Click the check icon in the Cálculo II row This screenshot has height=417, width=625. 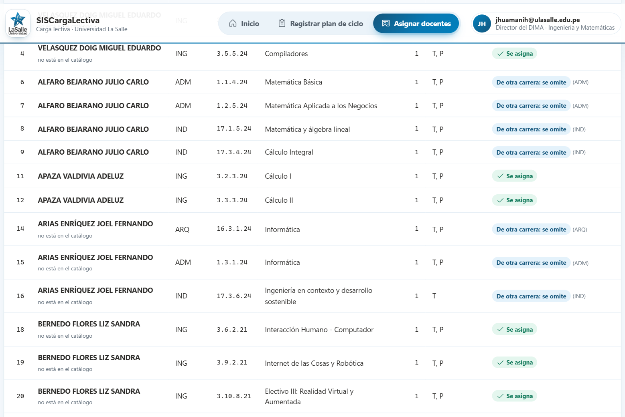click(500, 200)
